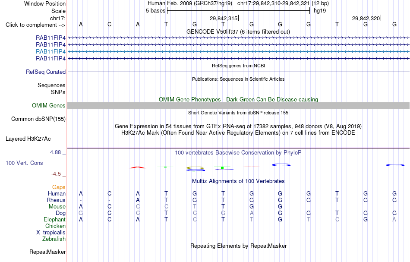Click the 29,842,315 position marker
Image resolution: width=410 pixels, height=262 pixels.
click(x=224, y=18)
